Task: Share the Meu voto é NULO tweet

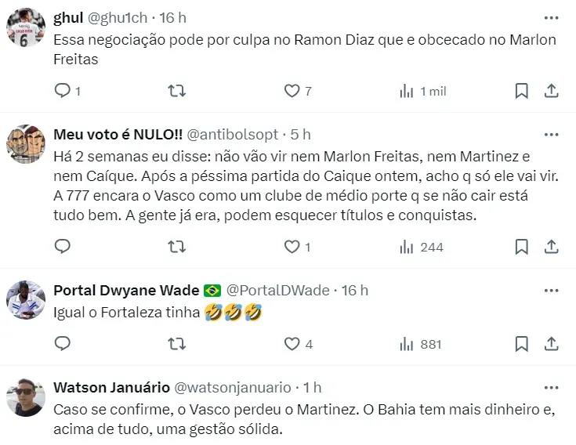Action: pos(551,247)
